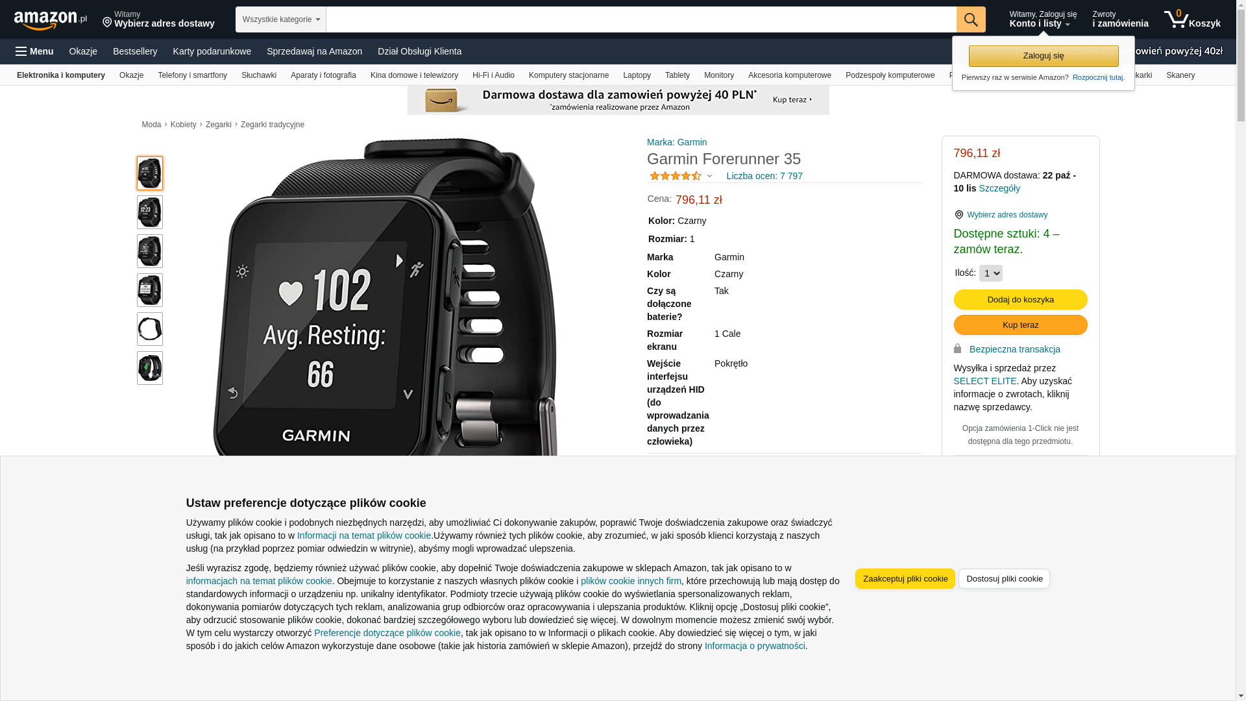Open the Liczba ocen: 7 797 link

tap(764, 176)
